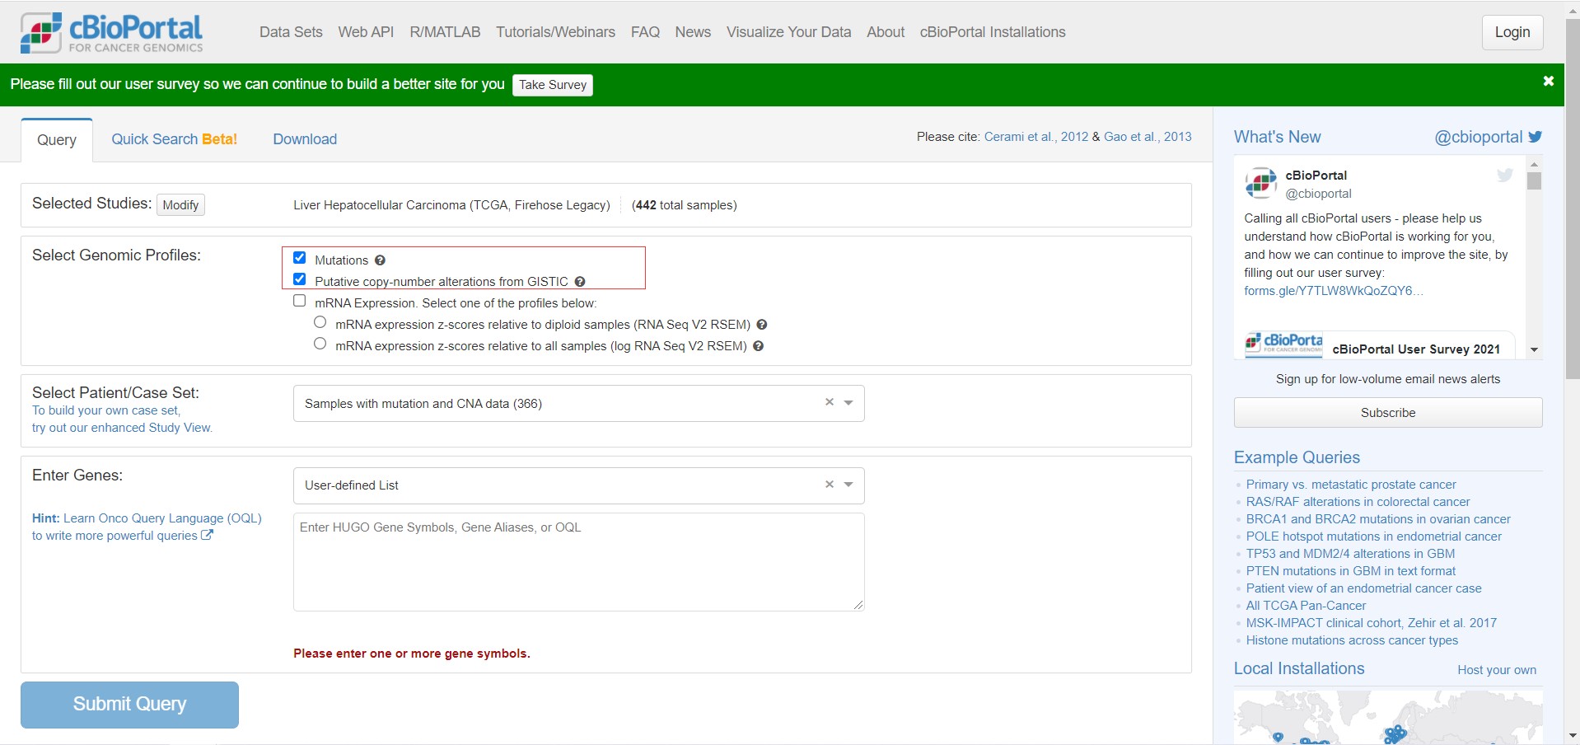This screenshot has height=745, width=1580.
Task: Click the page vertical scrollbar thumb
Action: [1573, 199]
